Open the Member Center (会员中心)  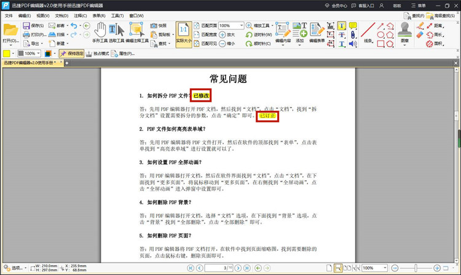[336, 6]
